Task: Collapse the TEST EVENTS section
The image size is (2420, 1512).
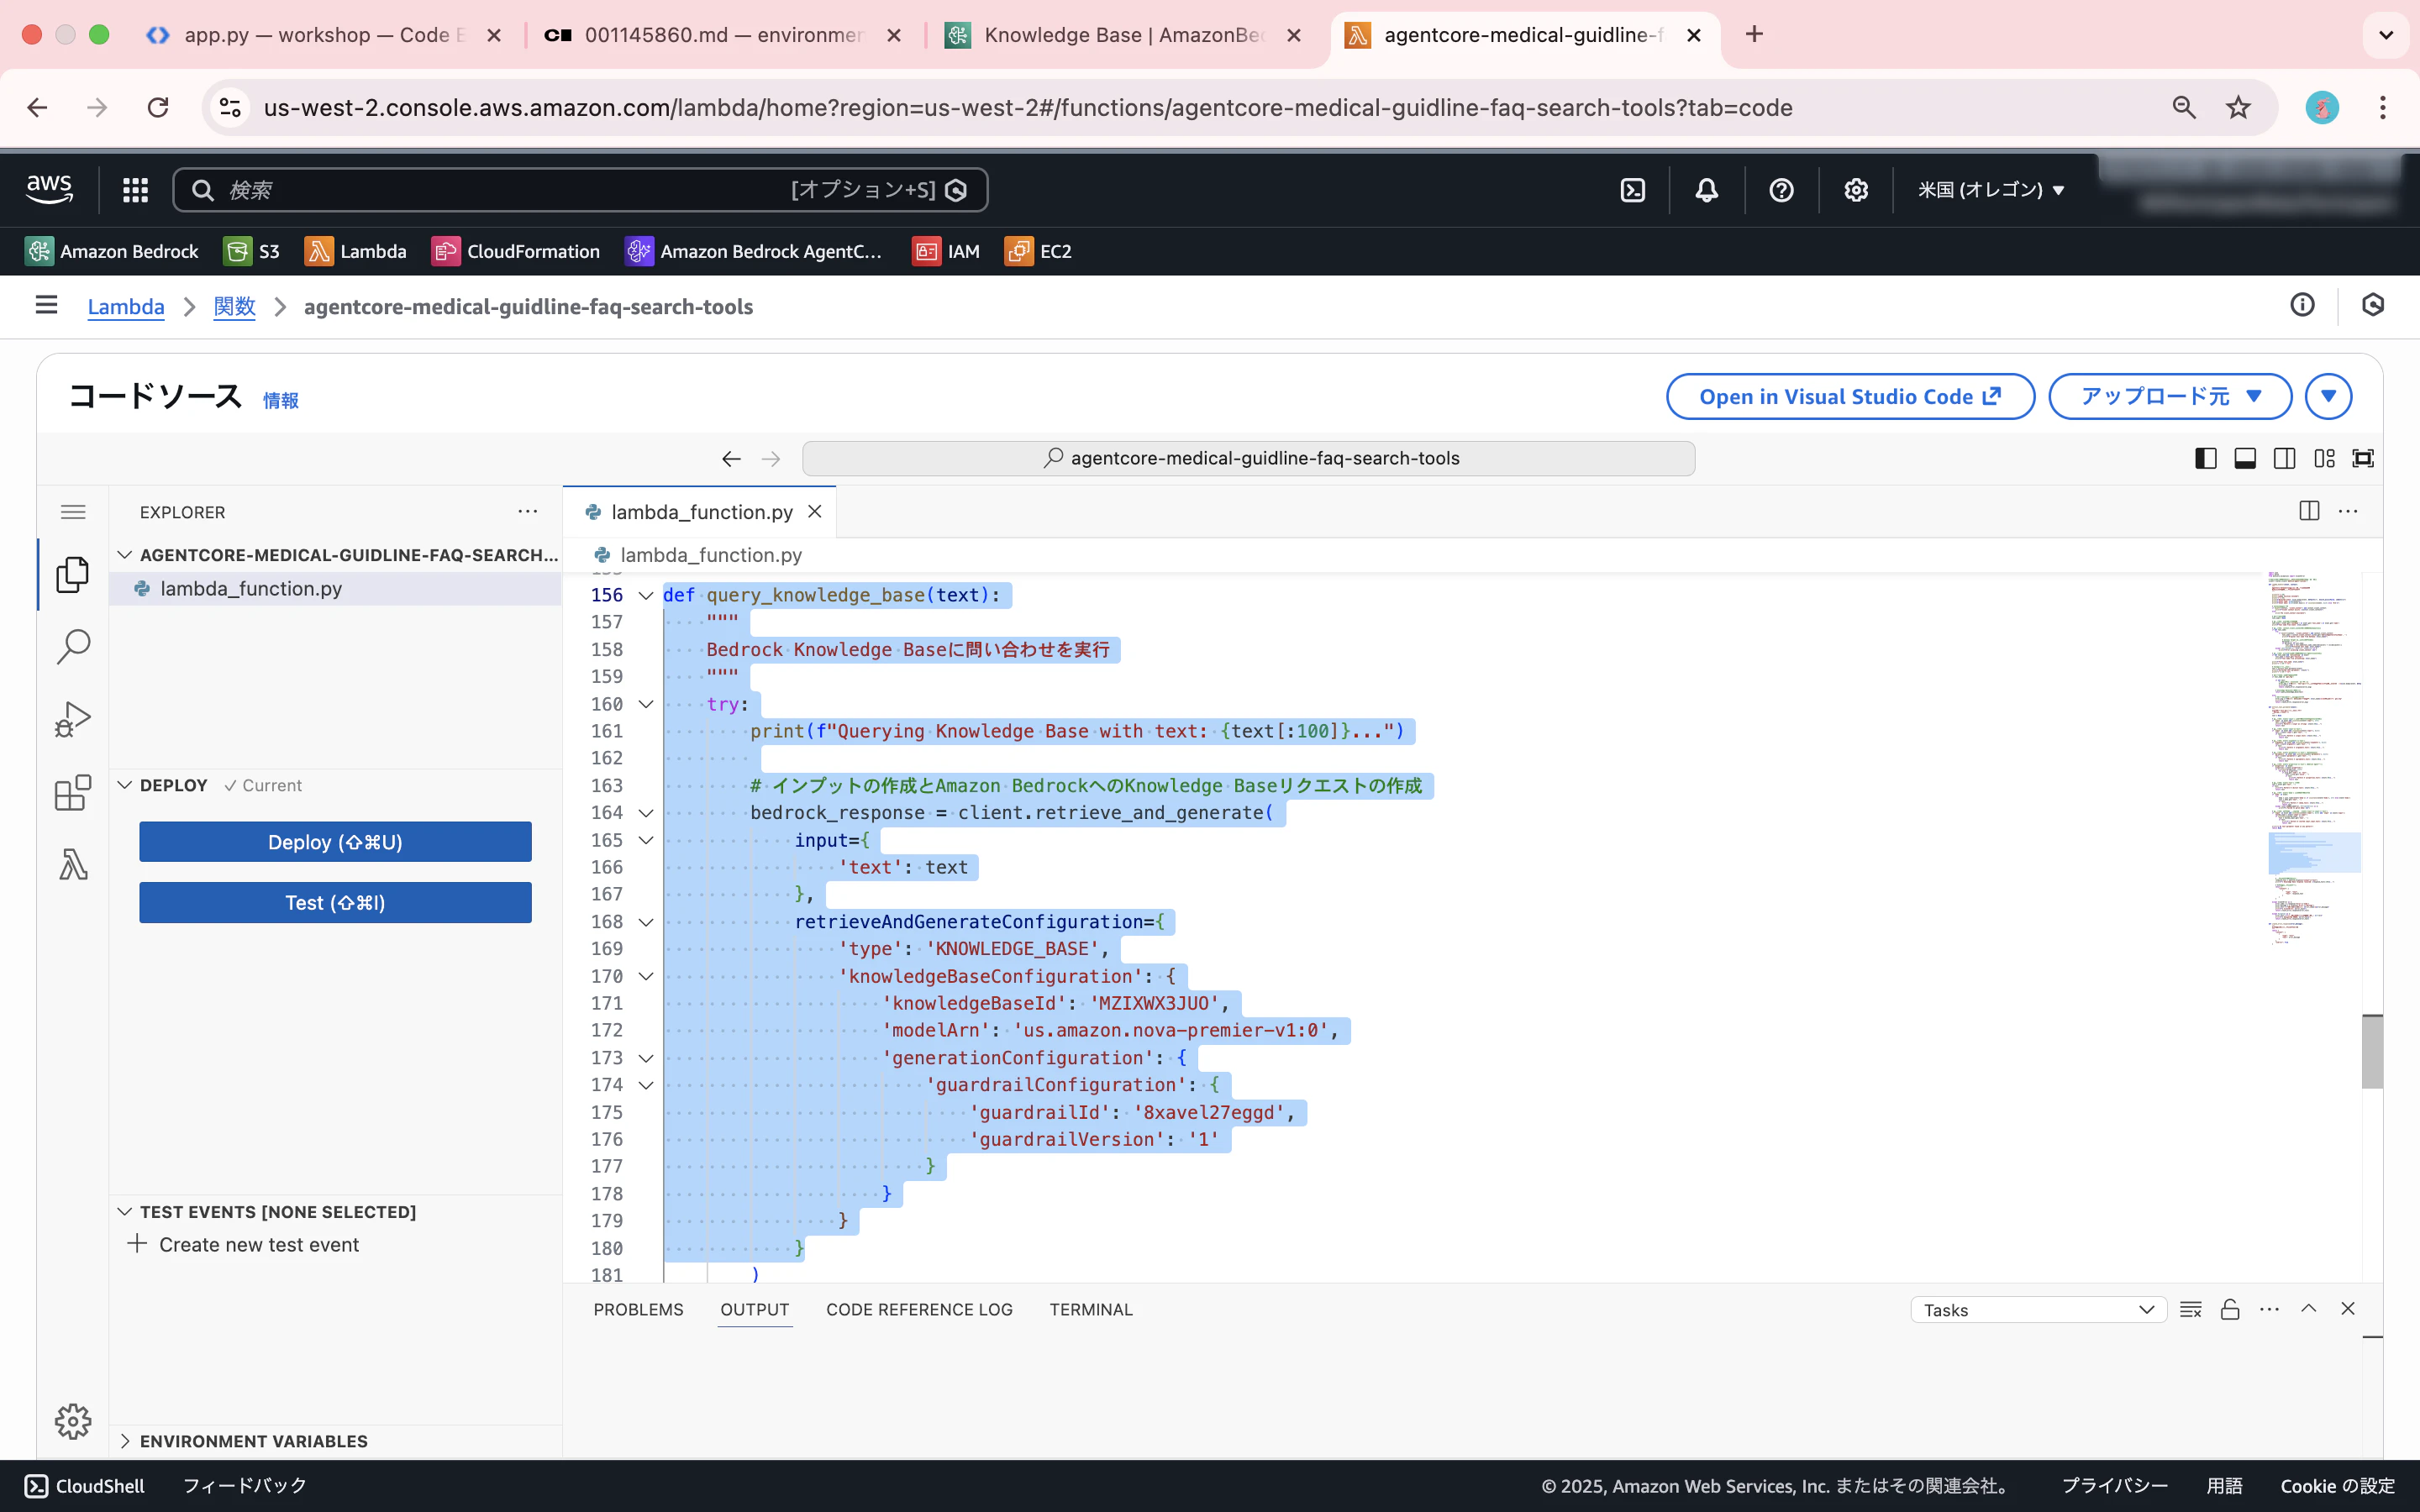Action: (125, 1212)
